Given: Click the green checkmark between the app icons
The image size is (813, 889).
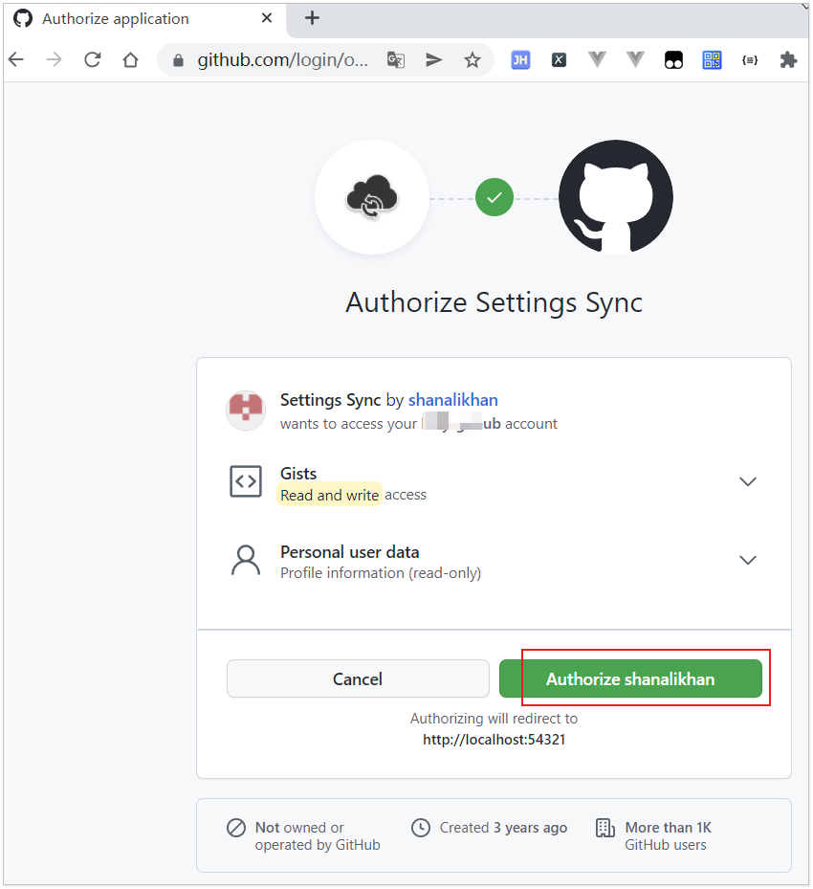Looking at the screenshot, I should point(494,197).
